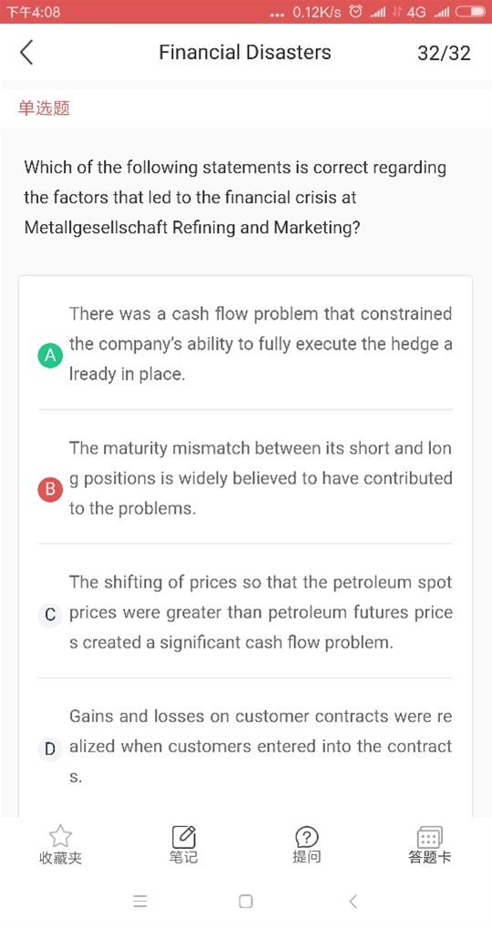Add question to favorites star icon
The image size is (492, 929).
[60, 836]
